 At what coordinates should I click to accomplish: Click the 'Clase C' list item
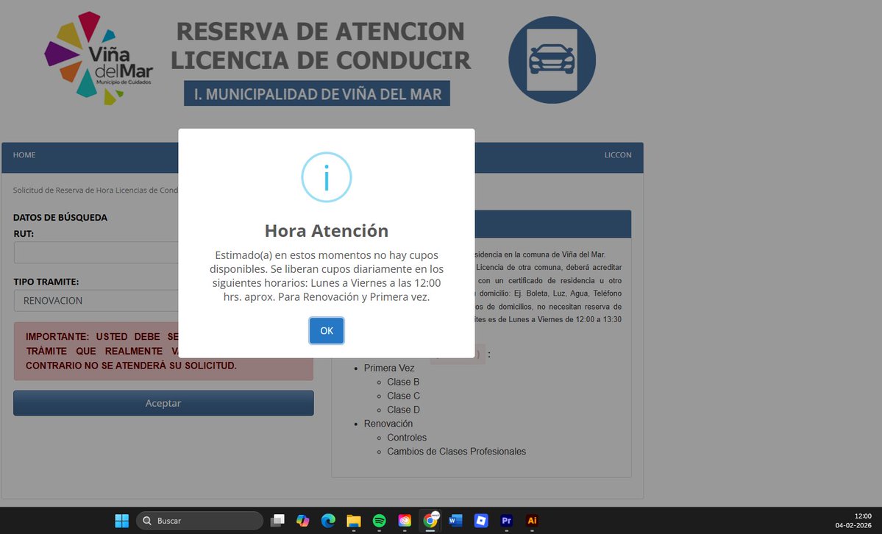coord(403,396)
